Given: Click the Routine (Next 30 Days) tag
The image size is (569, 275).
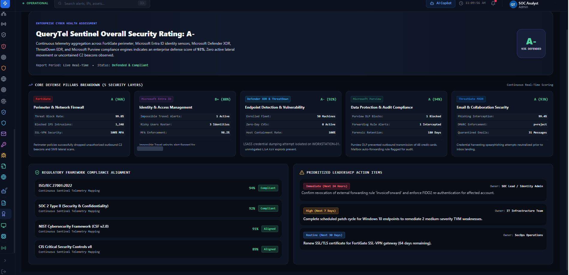Looking at the screenshot, I should [324, 235].
